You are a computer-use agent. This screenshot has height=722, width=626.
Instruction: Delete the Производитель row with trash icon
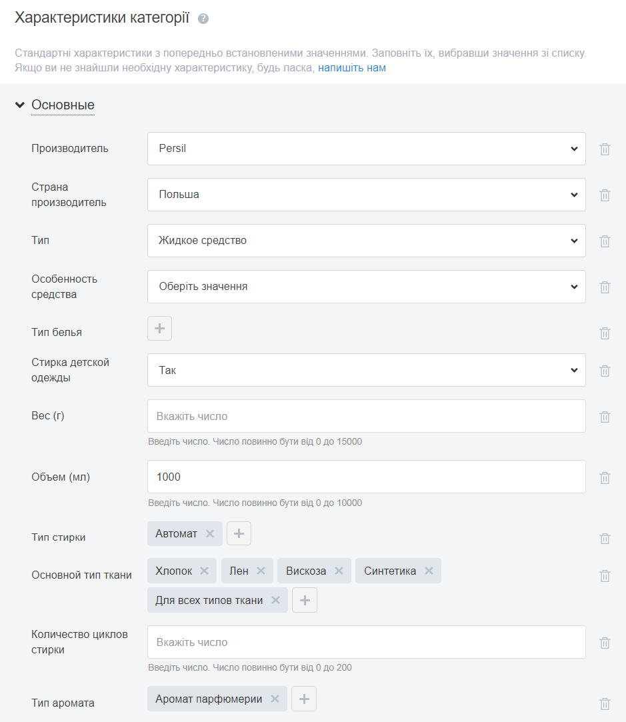pos(605,149)
